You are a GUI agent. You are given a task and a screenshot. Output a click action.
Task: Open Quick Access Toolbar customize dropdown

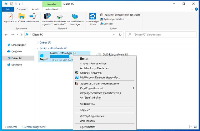coord(19,4)
